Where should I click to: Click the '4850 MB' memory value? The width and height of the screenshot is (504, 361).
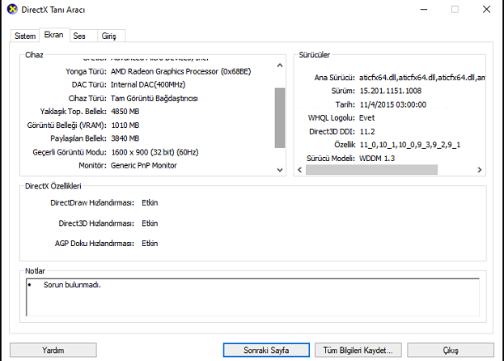click(125, 112)
